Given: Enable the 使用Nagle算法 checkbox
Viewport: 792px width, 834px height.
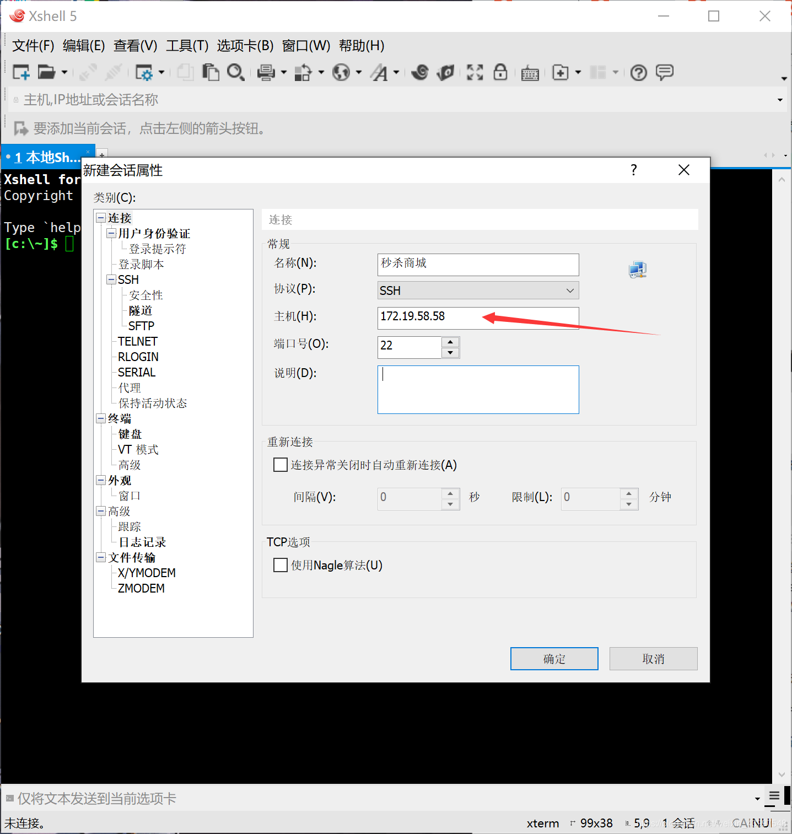Looking at the screenshot, I should tap(281, 565).
